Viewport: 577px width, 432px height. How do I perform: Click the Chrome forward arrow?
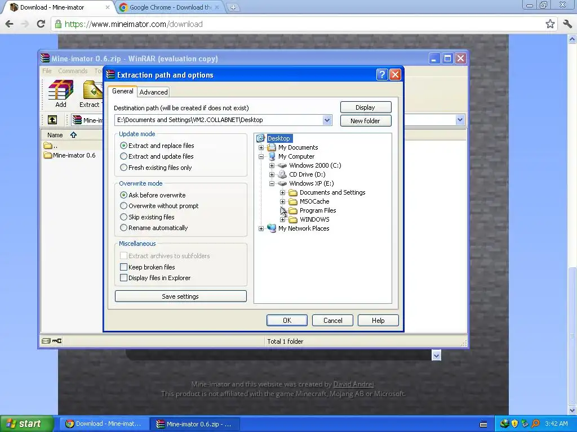[x=25, y=24]
